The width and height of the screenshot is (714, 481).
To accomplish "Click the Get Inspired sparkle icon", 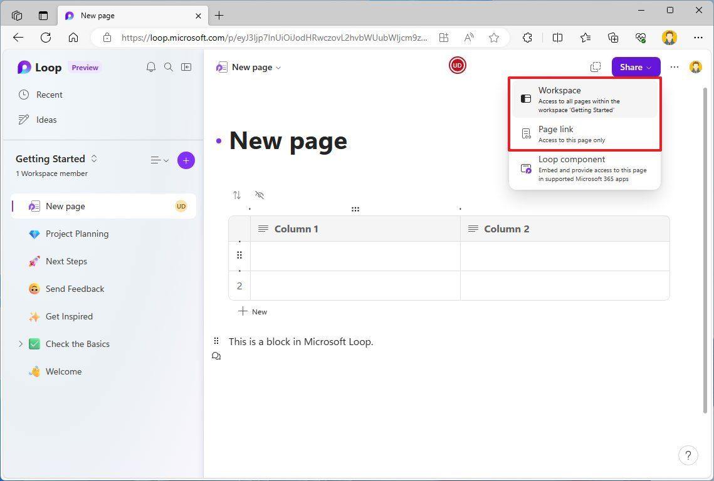I will pos(34,316).
